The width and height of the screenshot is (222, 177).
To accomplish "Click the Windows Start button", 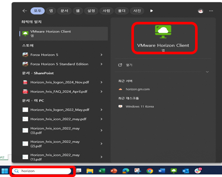I will point(5,171).
